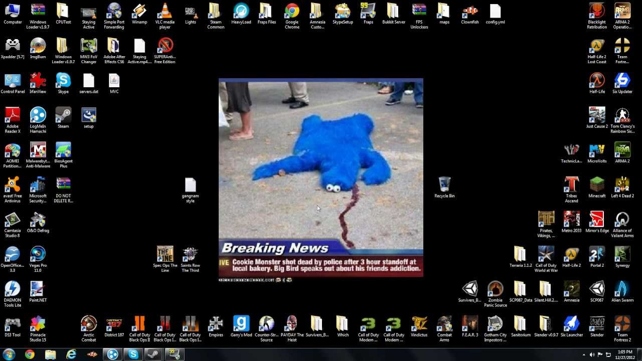The width and height of the screenshot is (642, 361).
Task: Switch to Steam in the taskbar
Action: pos(153,354)
